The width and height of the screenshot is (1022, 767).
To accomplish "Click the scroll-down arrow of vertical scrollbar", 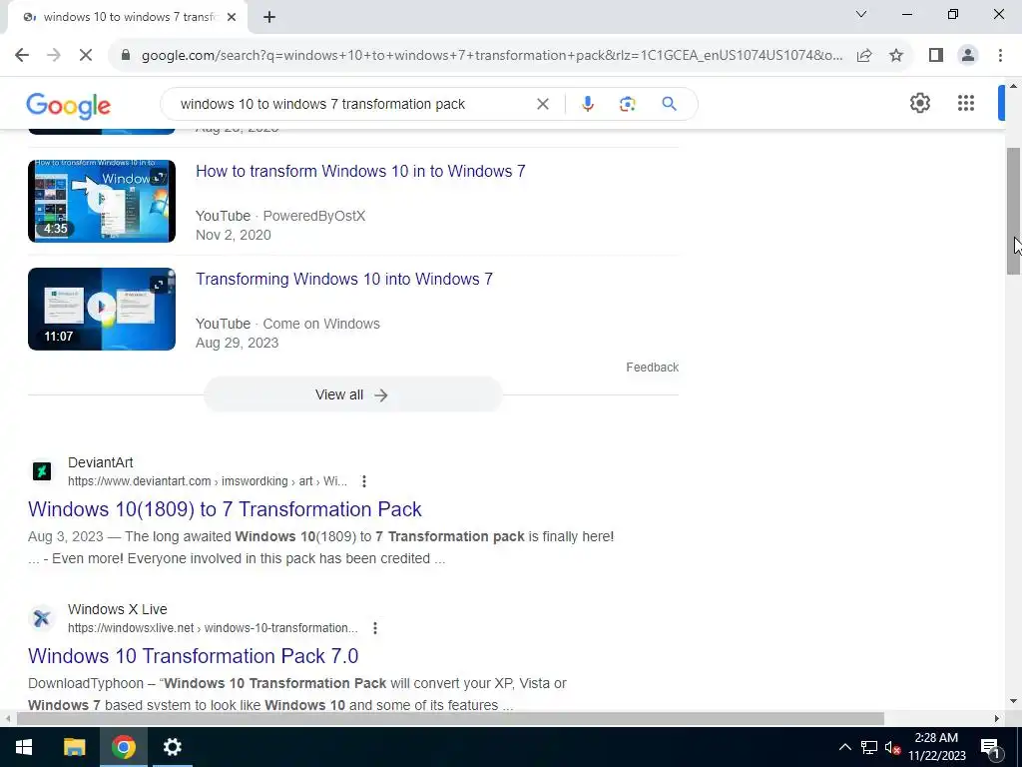I will [x=1014, y=702].
